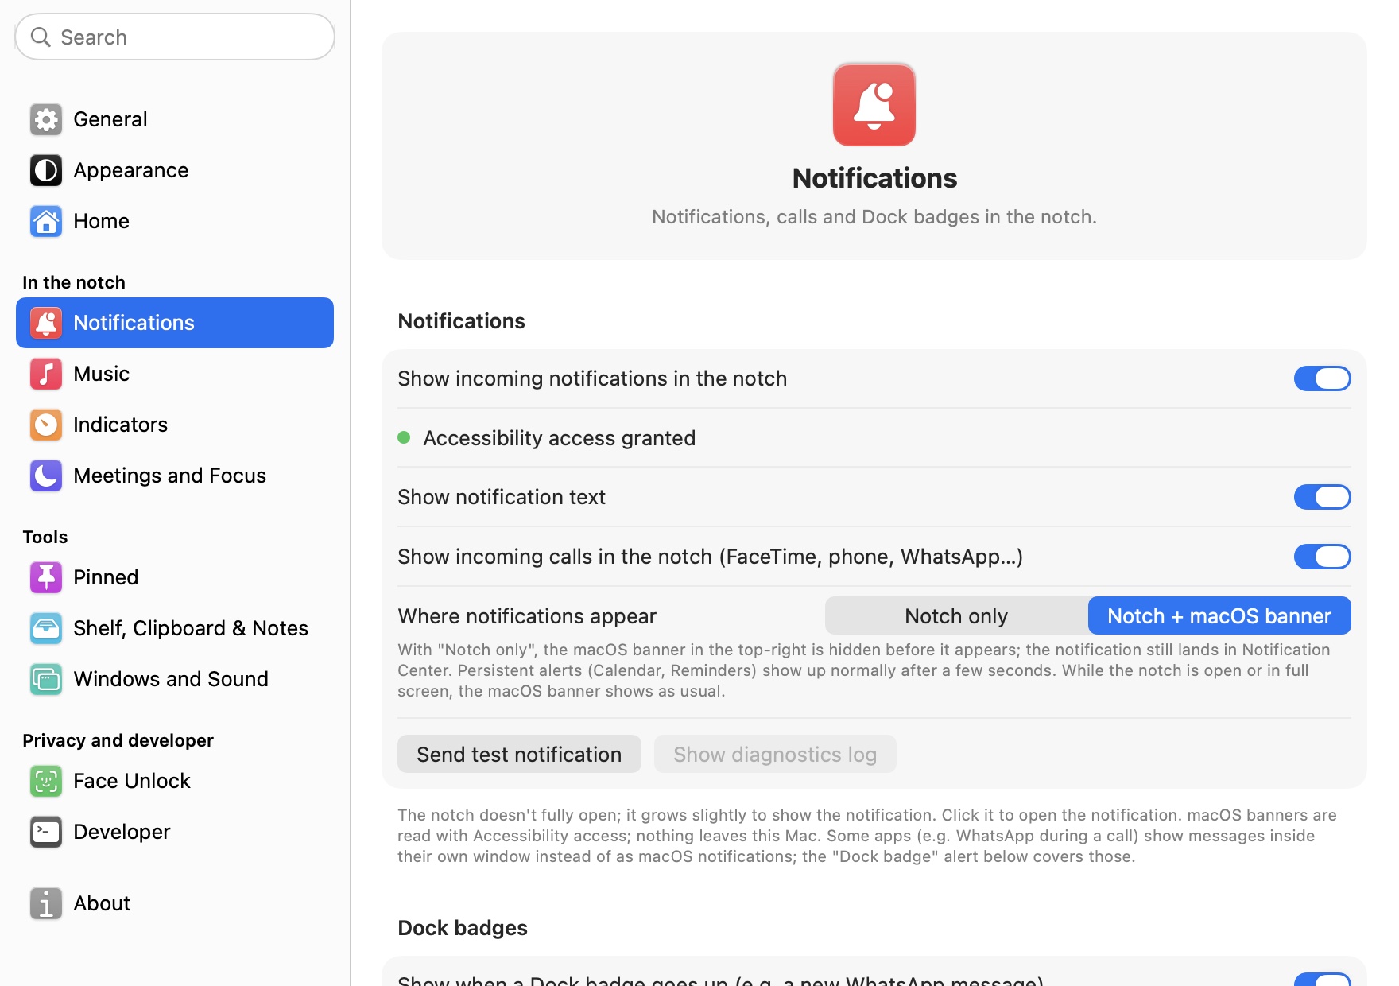
Task: Select the Notch only option
Action: click(x=956, y=615)
